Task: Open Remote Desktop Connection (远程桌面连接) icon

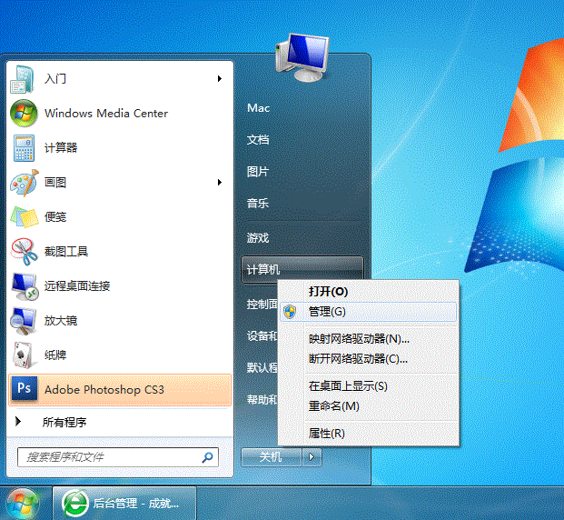Action: (24, 286)
